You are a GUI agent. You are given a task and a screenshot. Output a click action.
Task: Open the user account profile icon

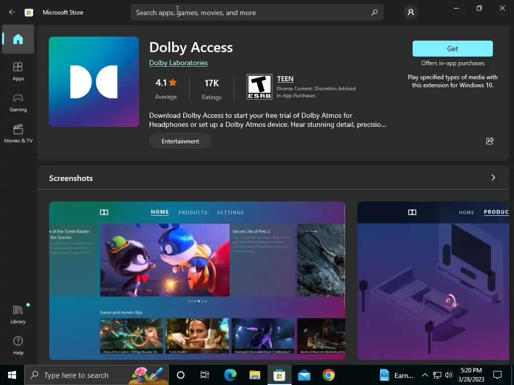click(411, 13)
